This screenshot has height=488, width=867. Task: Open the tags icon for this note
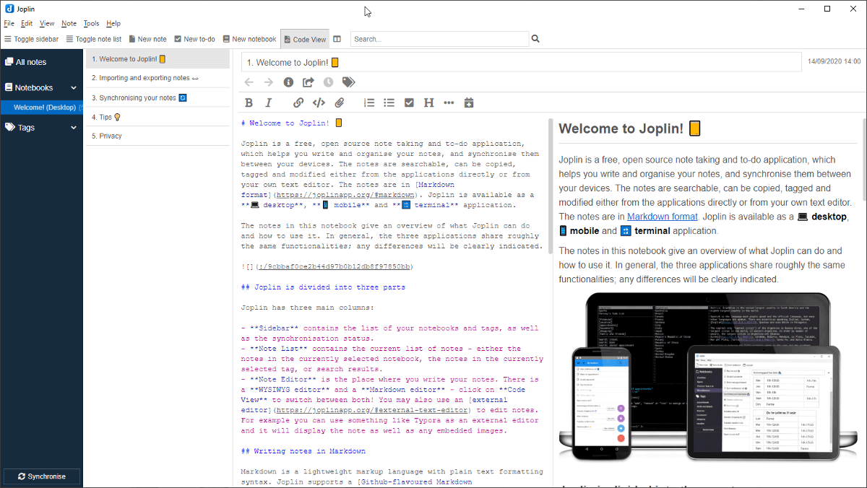tap(348, 82)
